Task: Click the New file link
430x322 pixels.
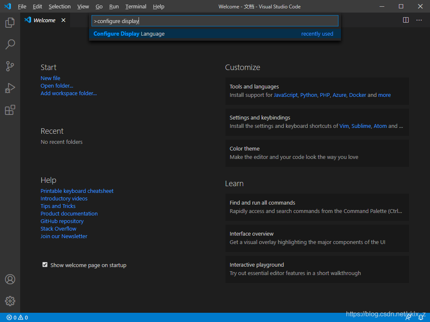Action: pyautogui.click(x=50, y=78)
